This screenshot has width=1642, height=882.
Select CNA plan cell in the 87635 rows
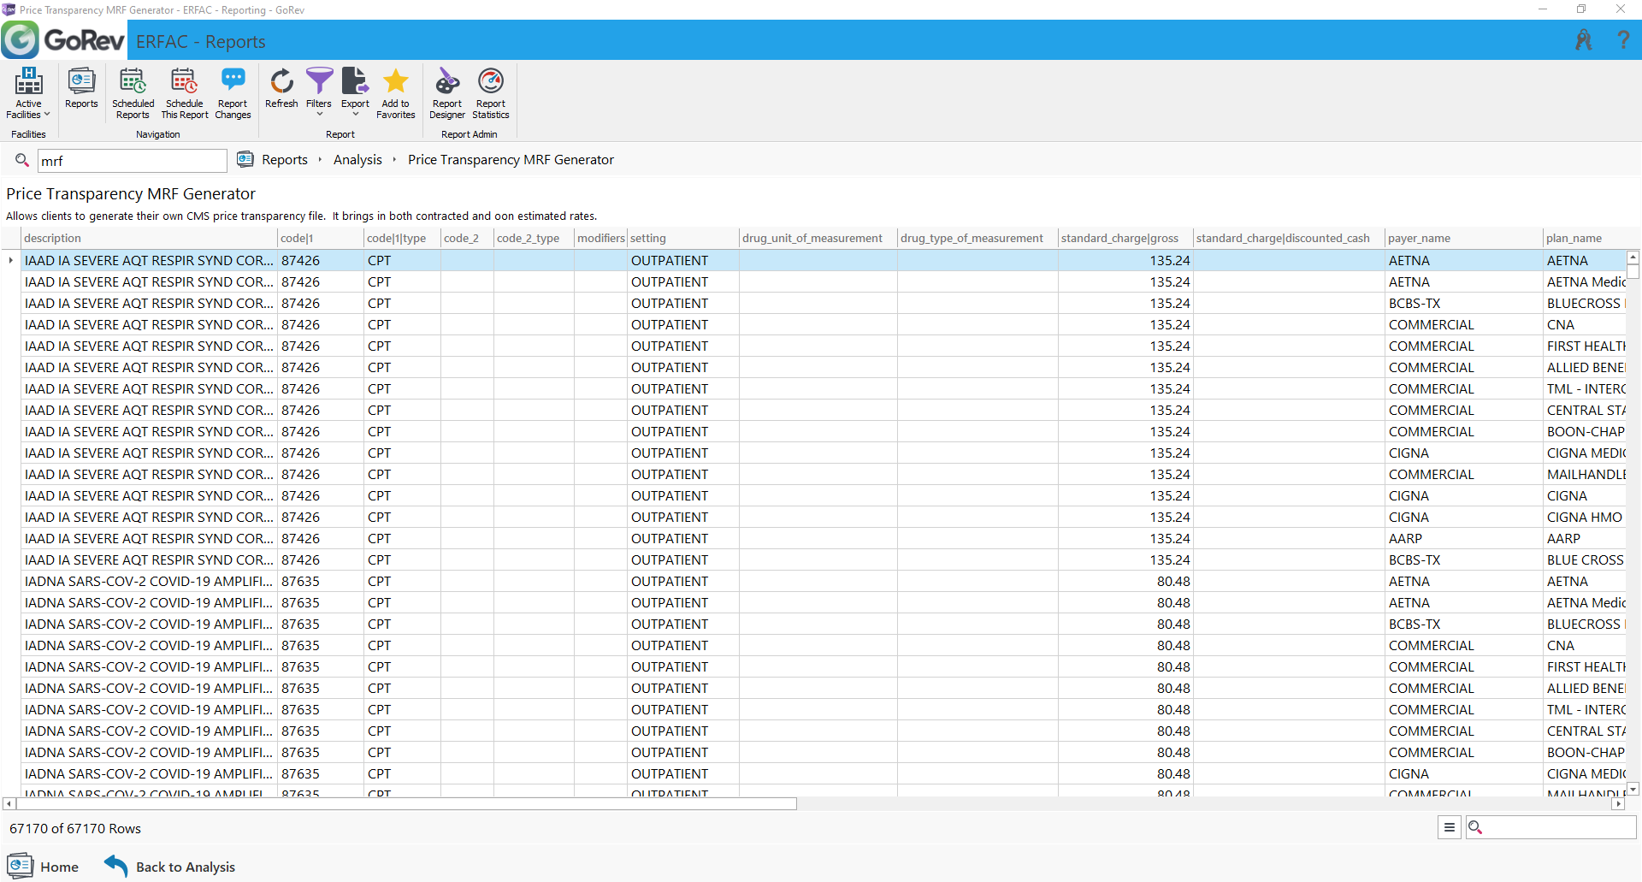click(x=1585, y=645)
